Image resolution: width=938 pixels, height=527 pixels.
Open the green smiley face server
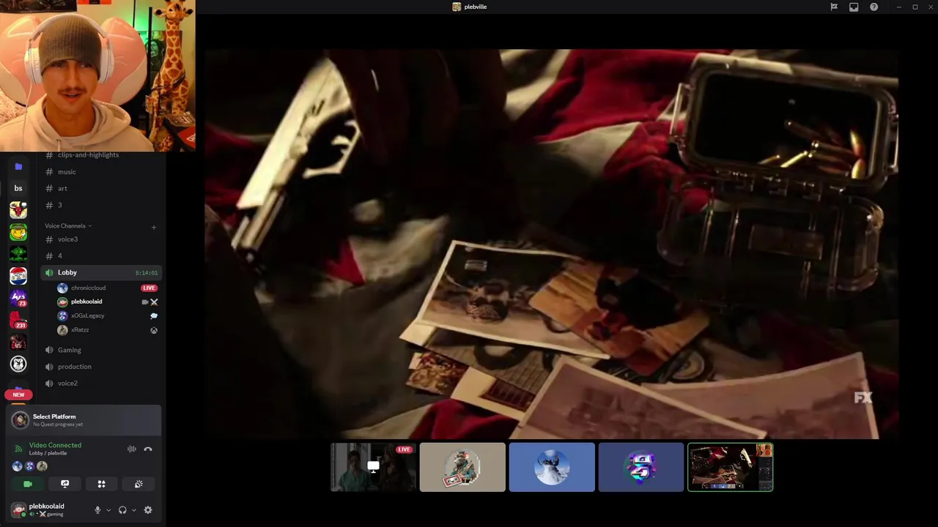(x=18, y=233)
